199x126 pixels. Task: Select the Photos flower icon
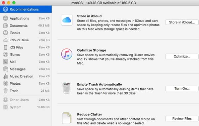point(5,83)
